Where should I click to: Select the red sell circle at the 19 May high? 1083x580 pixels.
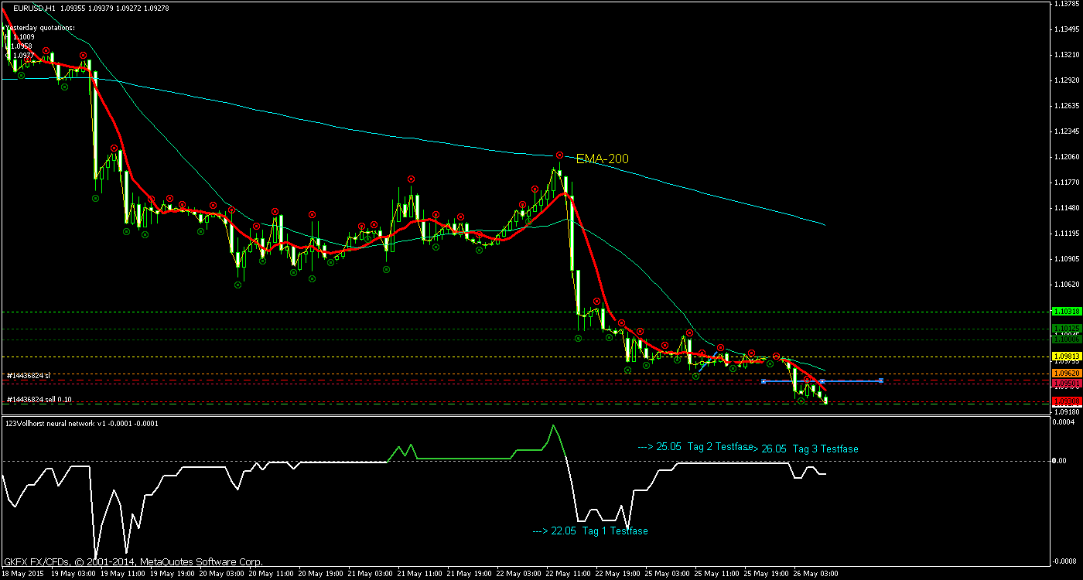pyautogui.click(x=82, y=55)
